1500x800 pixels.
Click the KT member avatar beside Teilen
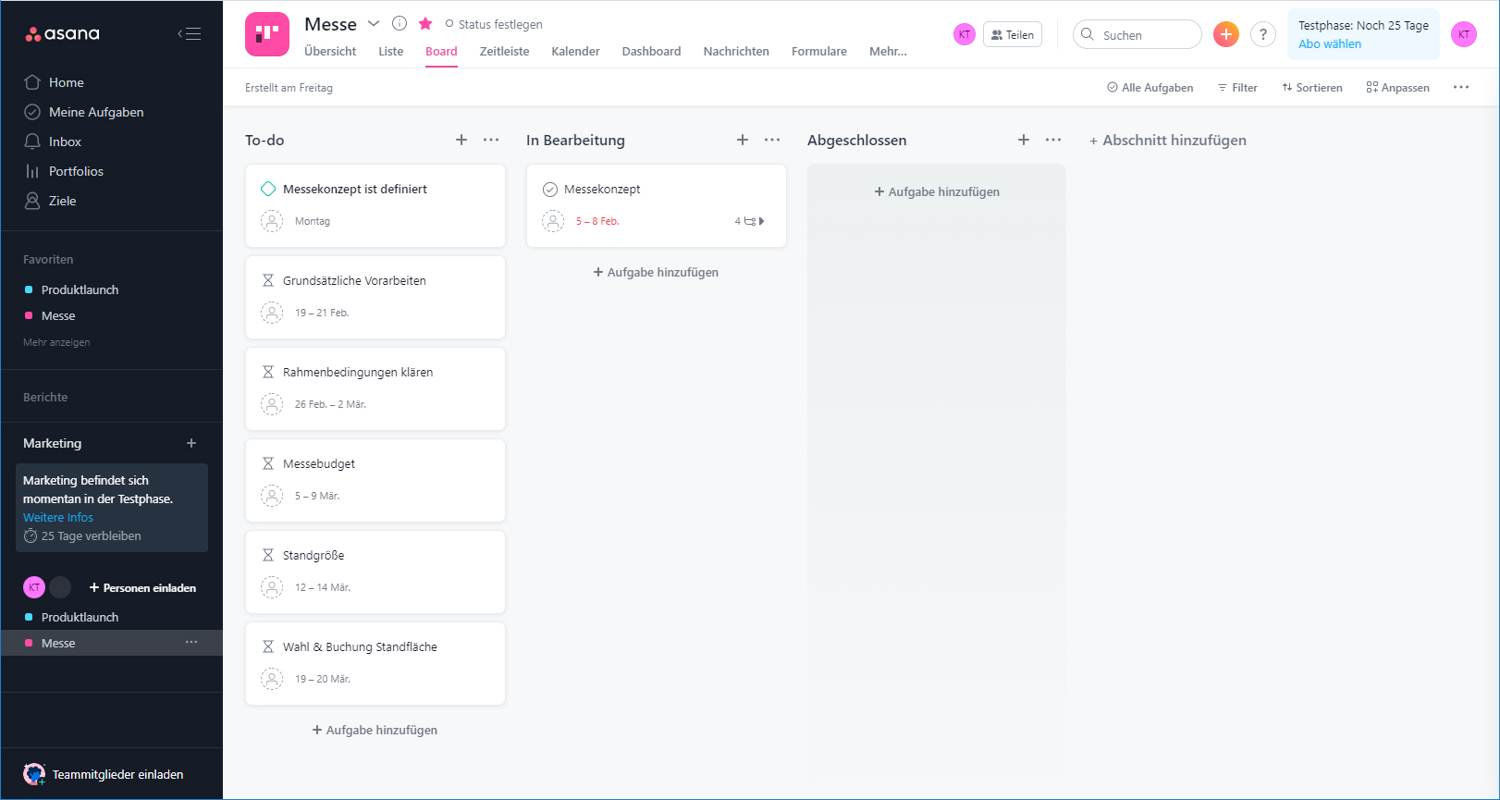[965, 34]
